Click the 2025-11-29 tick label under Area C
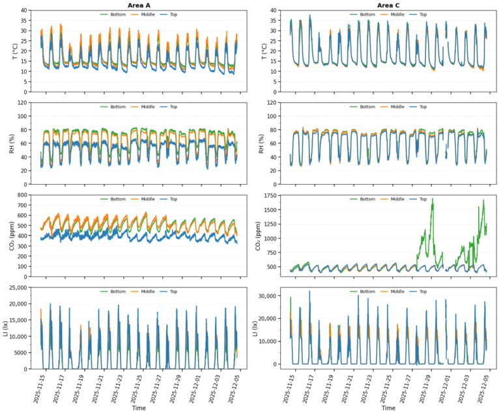This screenshot has height=413, width=499. (425, 387)
